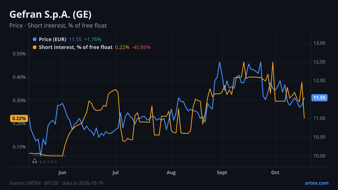The width and height of the screenshot is (338, 190).
Task: Click the 0.40% left axis label
Action: [19, 77]
